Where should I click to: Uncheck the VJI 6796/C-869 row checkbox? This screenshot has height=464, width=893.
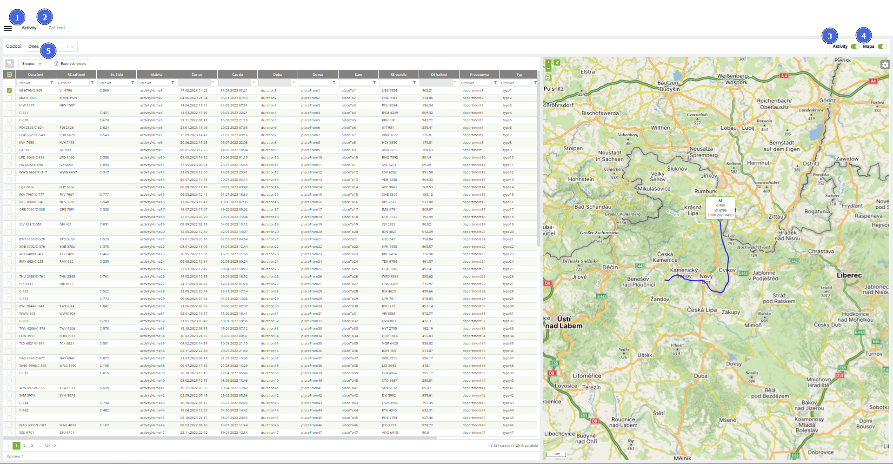tap(9, 91)
